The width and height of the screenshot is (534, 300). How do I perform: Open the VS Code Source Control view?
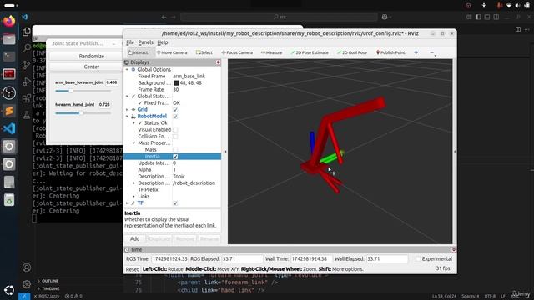(x=27, y=65)
